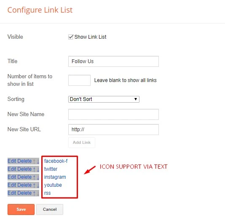Image resolution: width=225 pixels, height=220 pixels.
Task: Open the Sorting dropdown set to Don't Sort
Action: pyautogui.click(x=104, y=99)
